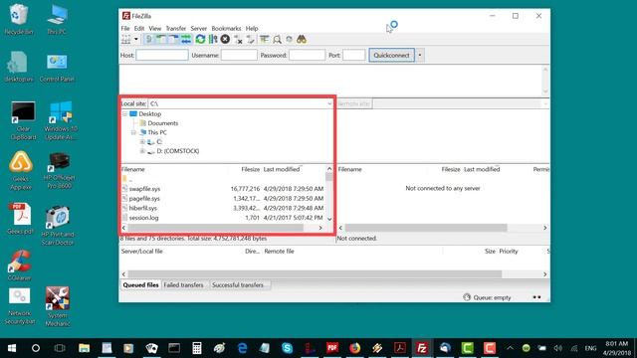Select D: (COMSTOCK) drive in tree
This screenshot has width=637, height=358.
click(177, 151)
